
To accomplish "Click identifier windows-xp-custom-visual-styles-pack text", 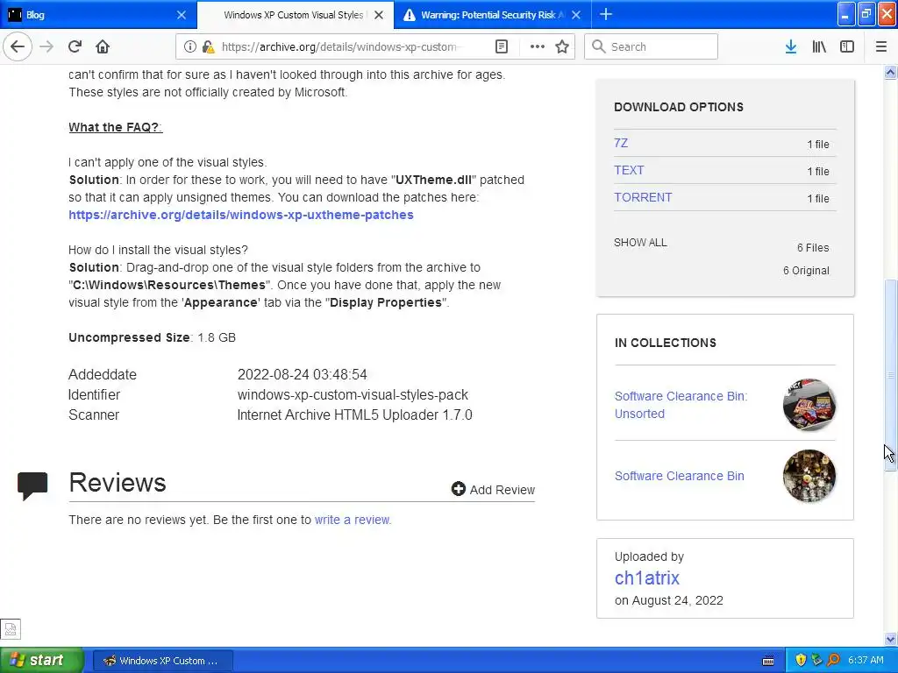I will [353, 395].
